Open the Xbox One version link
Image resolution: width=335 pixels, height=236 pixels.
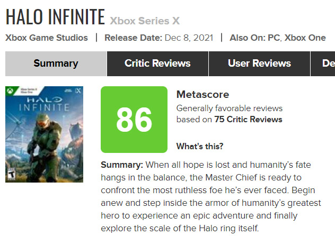(x=305, y=38)
